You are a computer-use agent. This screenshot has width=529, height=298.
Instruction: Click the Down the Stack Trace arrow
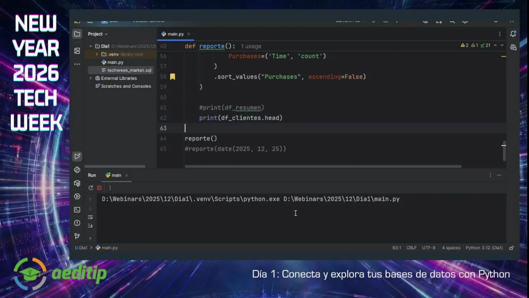click(x=90, y=208)
